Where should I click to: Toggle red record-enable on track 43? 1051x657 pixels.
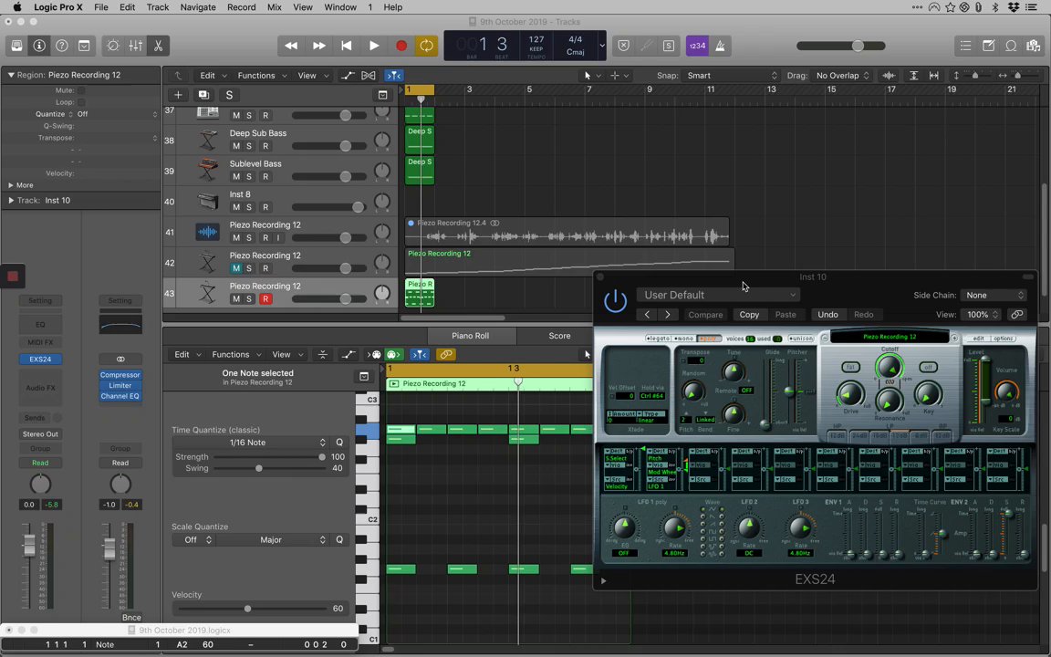coord(265,299)
